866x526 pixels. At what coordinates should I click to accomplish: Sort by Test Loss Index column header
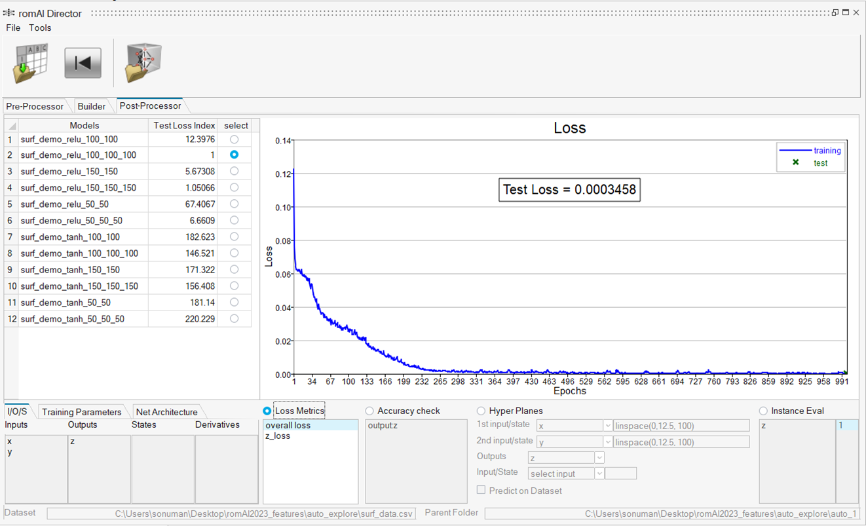[183, 125]
